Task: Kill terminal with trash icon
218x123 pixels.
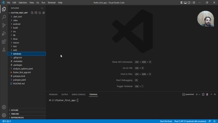Action: coord(207,94)
